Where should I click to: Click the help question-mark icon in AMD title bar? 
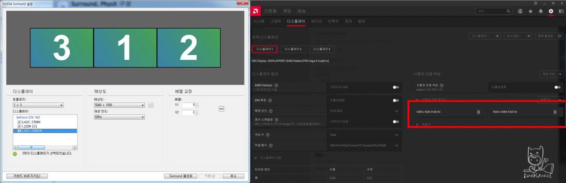535,3
